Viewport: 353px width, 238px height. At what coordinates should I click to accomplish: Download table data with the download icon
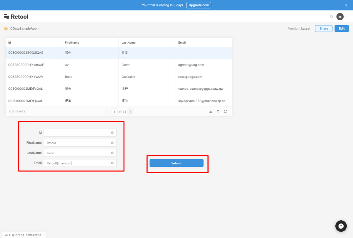click(x=211, y=111)
